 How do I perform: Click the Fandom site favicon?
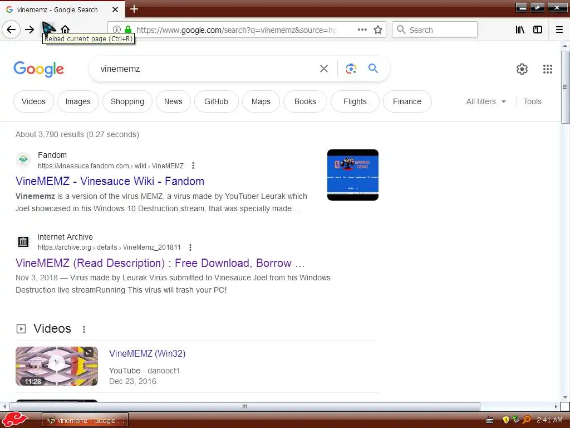(x=23, y=160)
